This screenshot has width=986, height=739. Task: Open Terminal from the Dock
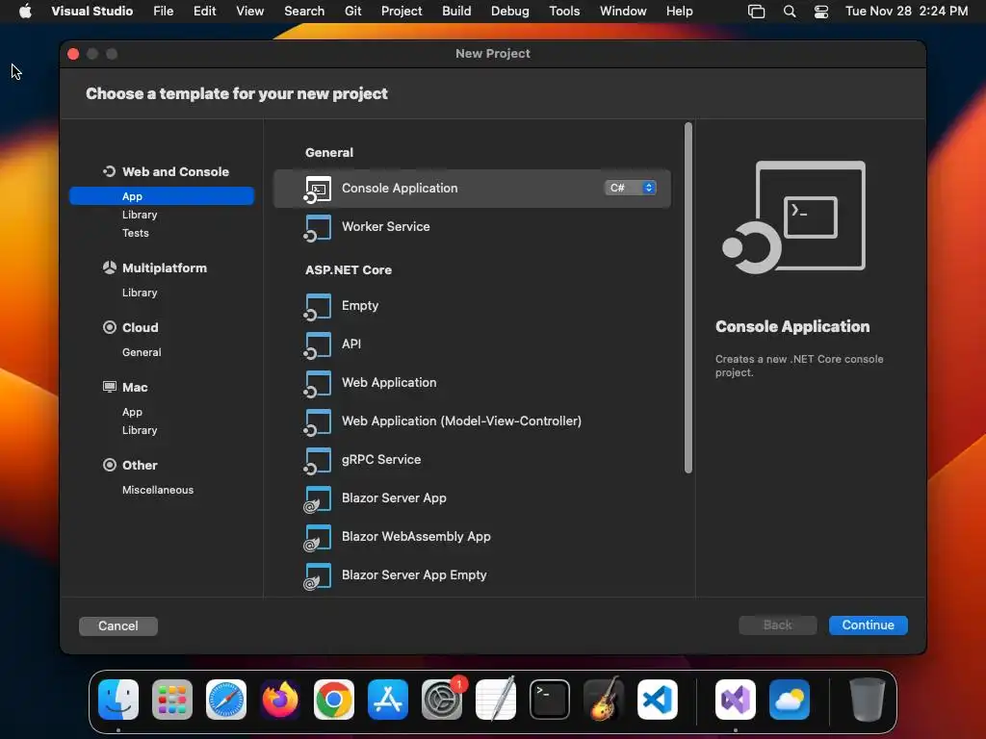tap(550, 700)
